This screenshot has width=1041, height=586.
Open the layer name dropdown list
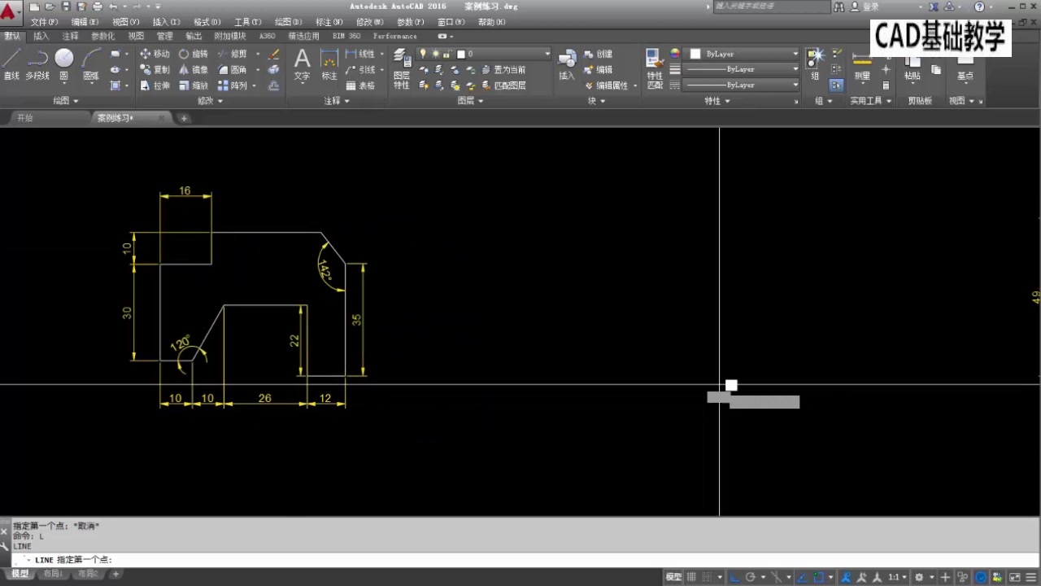(x=547, y=54)
